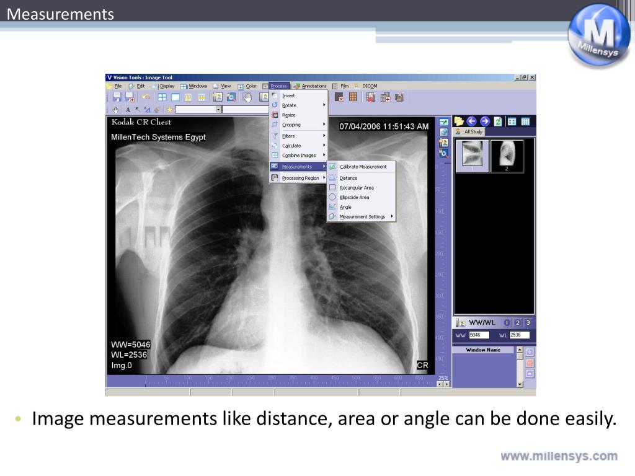Select WW/WL preset 1

(507, 322)
